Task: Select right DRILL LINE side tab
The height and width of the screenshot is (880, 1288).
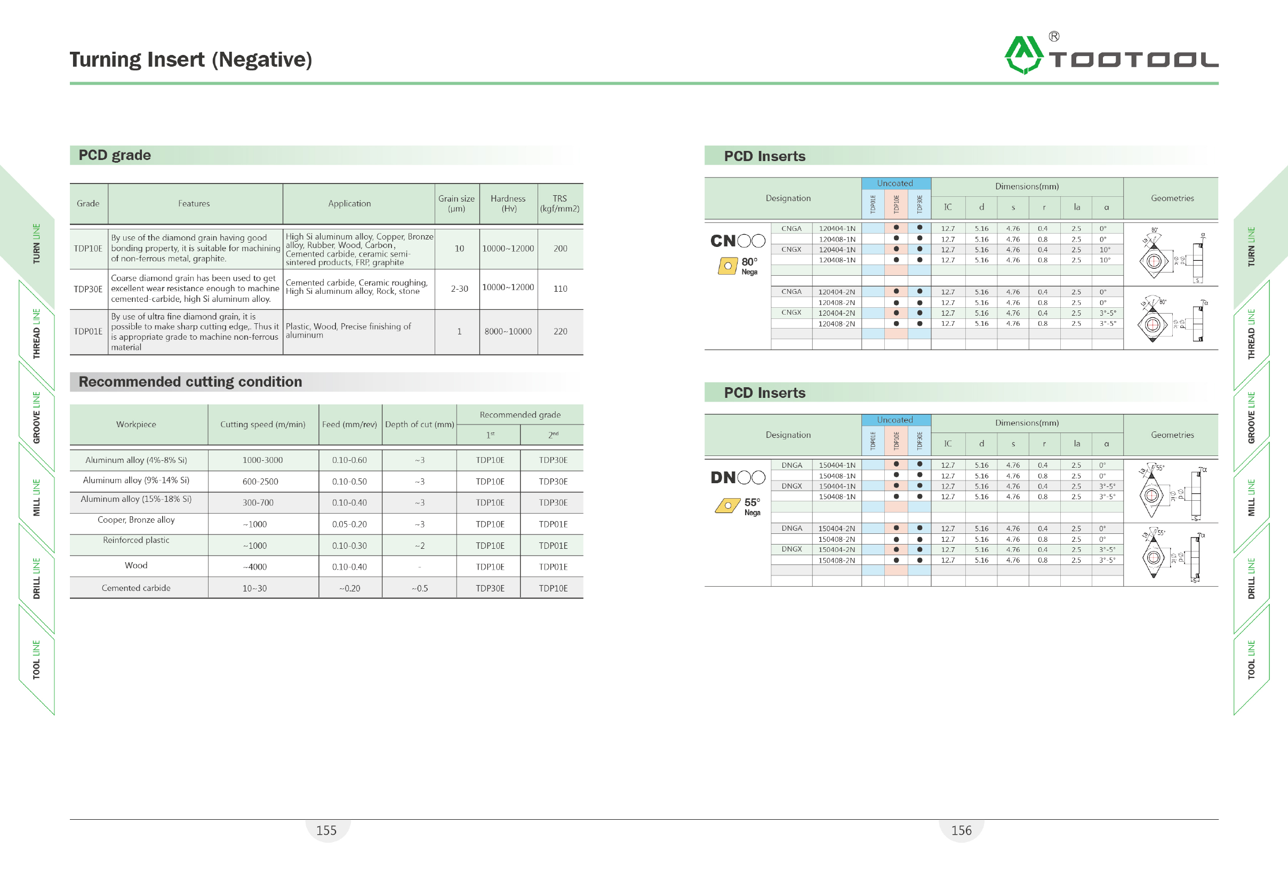Action: click(x=1251, y=579)
